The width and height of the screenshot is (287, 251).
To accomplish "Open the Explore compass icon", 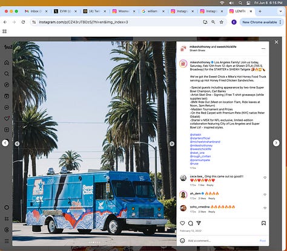I will point(7,85).
